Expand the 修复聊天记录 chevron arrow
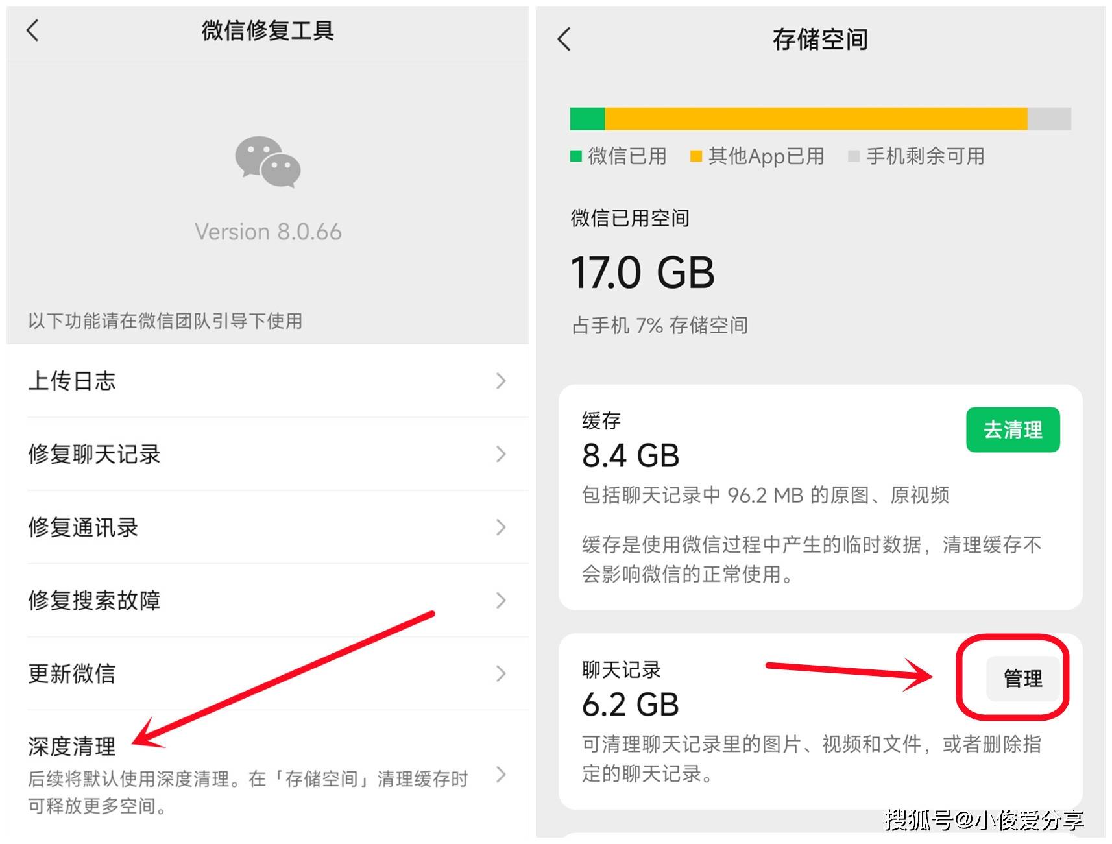Screen dimensions: 1112x844 coord(500,454)
